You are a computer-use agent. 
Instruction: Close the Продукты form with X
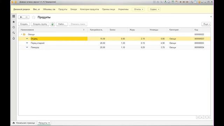[x=211, y=17]
